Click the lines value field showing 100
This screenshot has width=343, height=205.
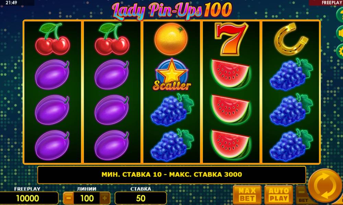(x=87, y=198)
